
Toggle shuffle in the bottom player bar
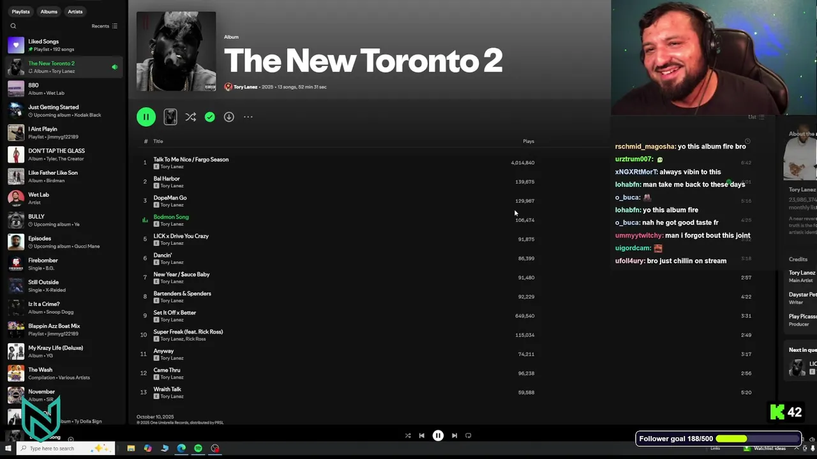[408, 435]
